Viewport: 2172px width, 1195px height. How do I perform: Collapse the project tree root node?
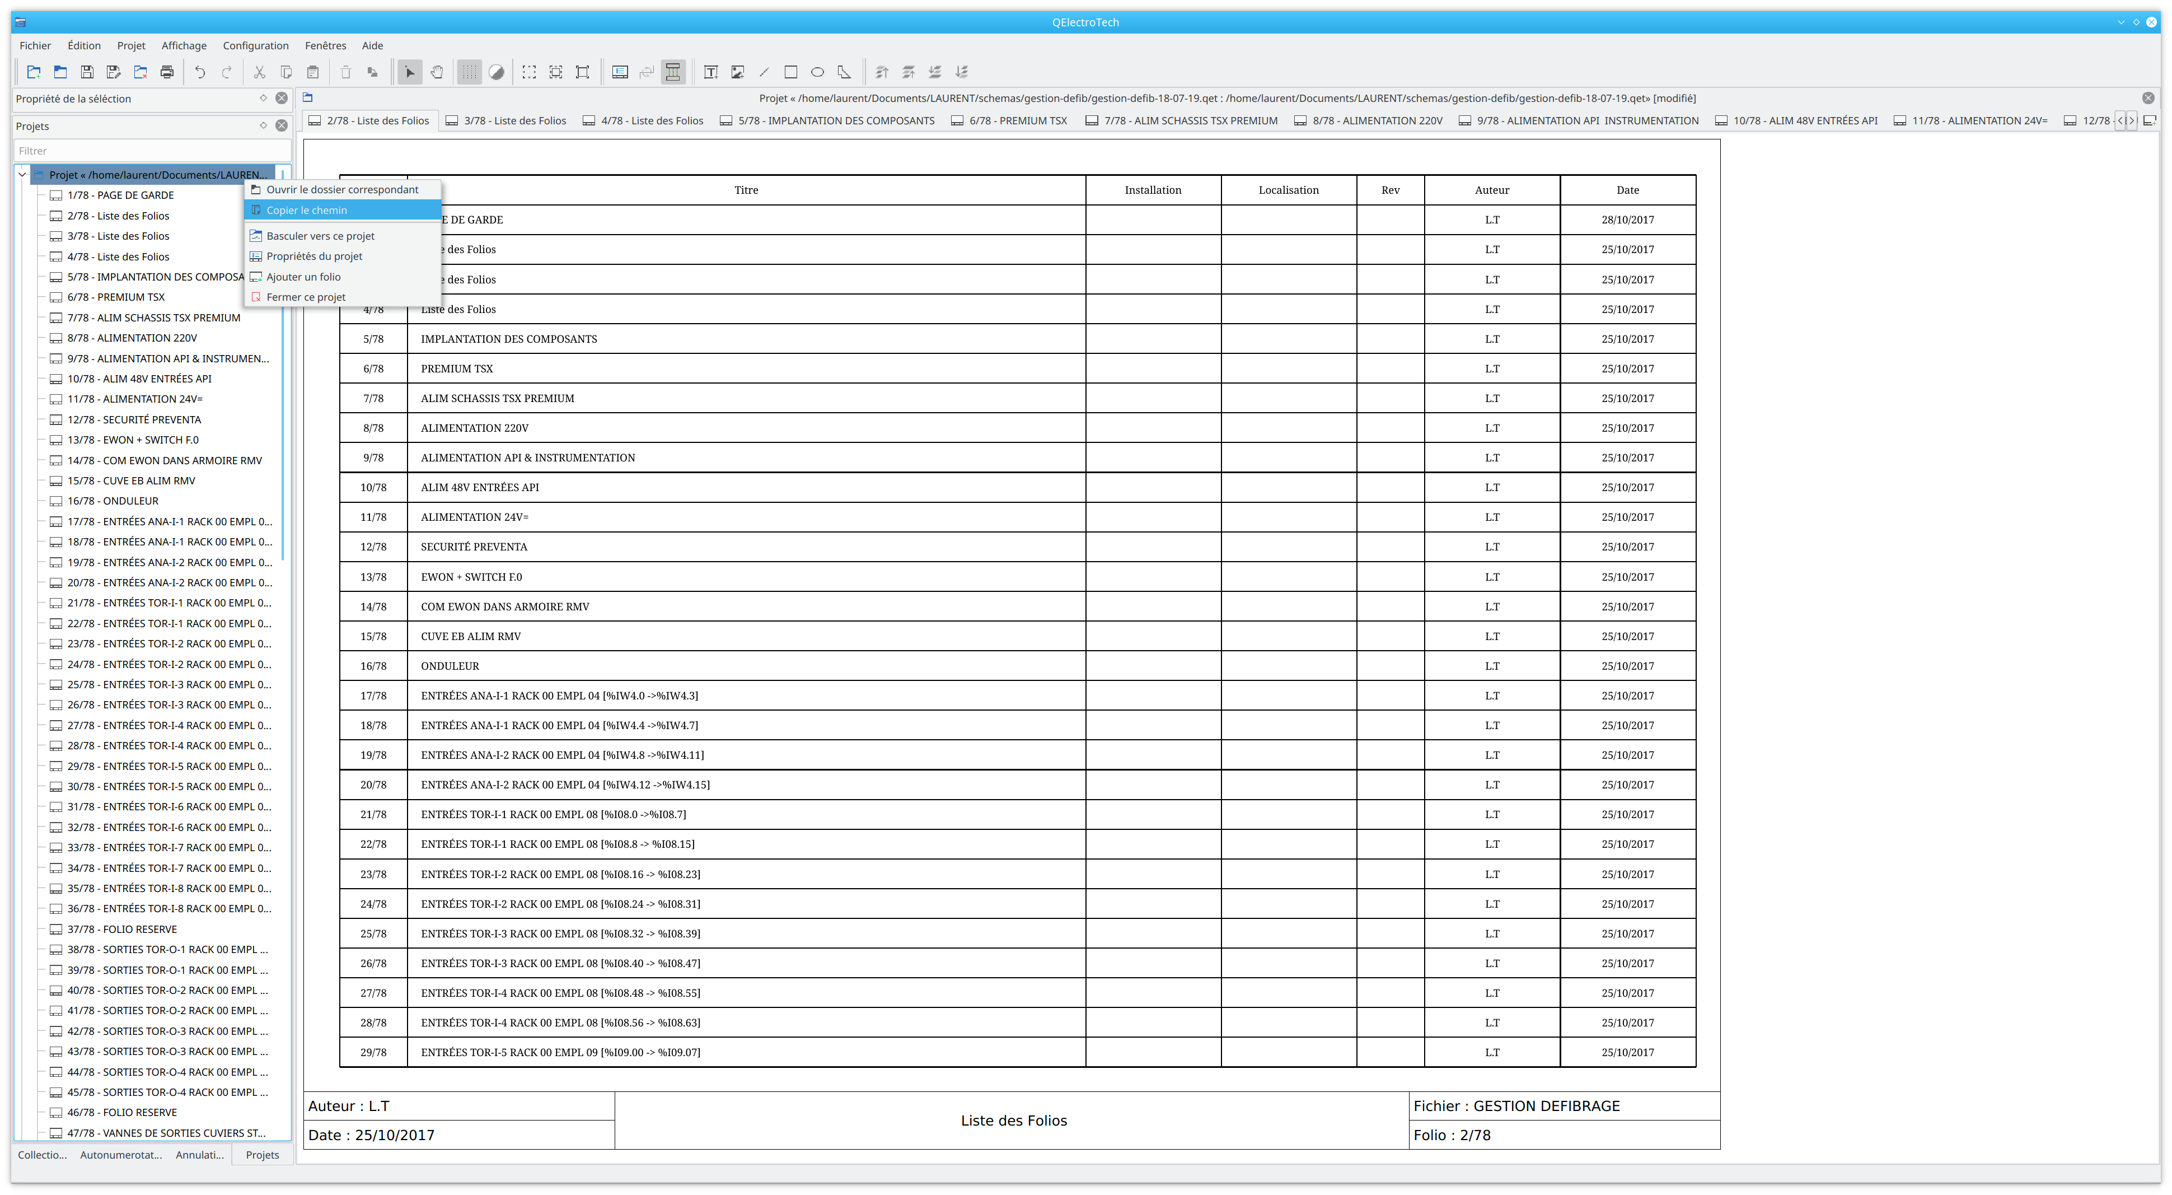point(23,175)
